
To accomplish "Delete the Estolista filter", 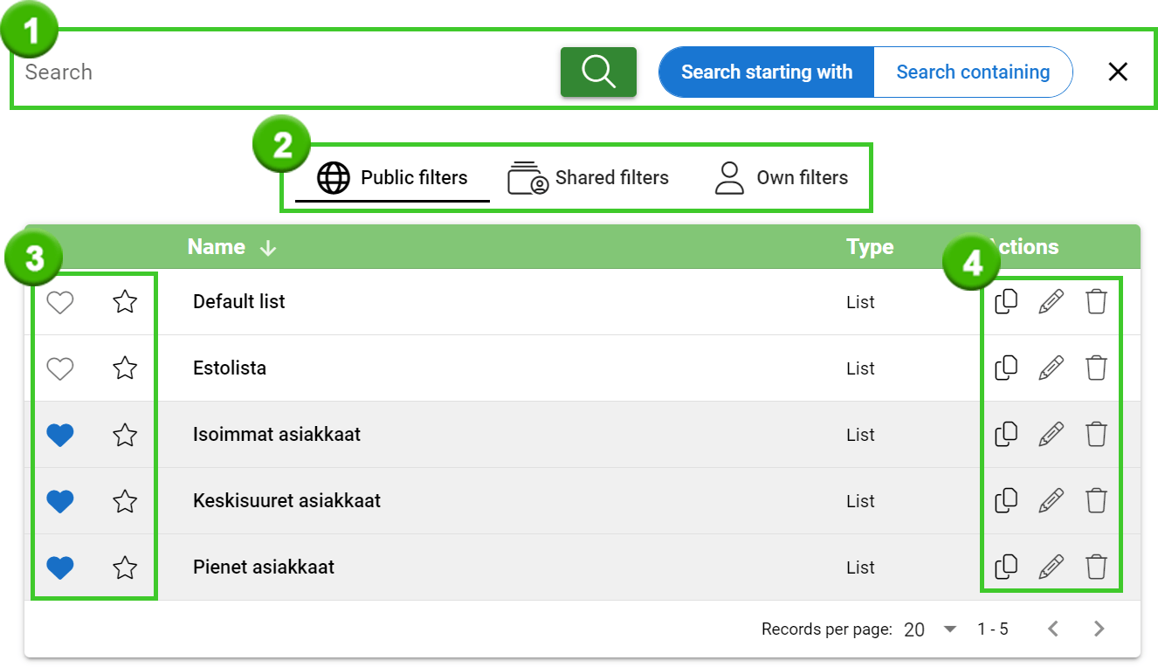I will 1097,368.
